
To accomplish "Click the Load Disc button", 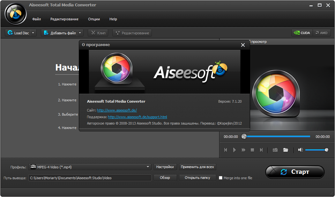I will (18, 33).
